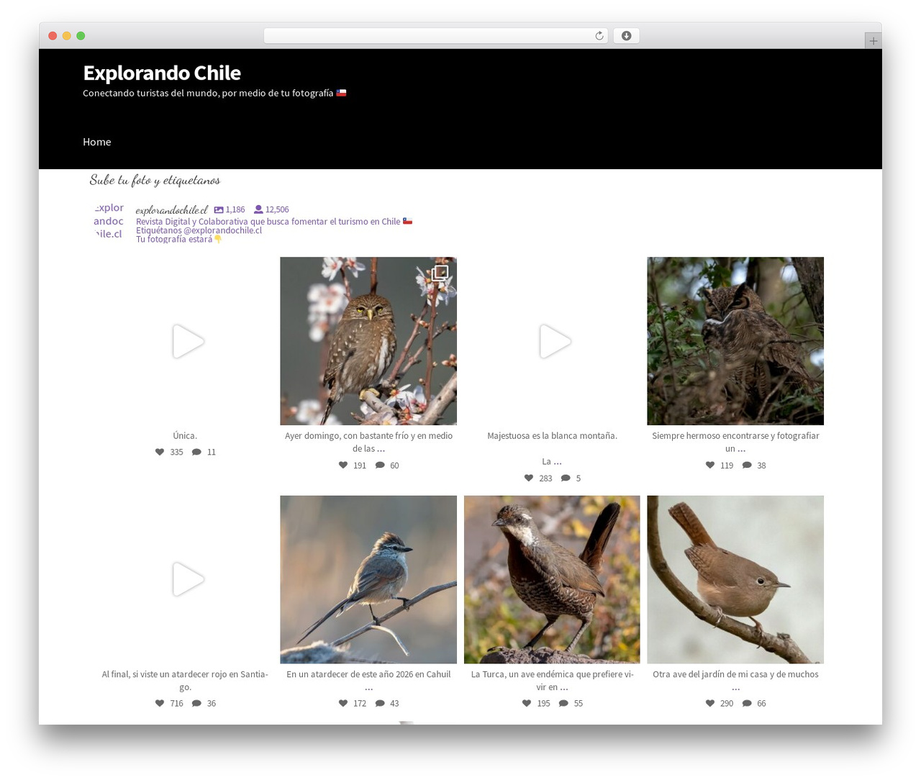Click the heart icon with 172 likes
This screenshot has width=921, height=780.
[343, 704]
